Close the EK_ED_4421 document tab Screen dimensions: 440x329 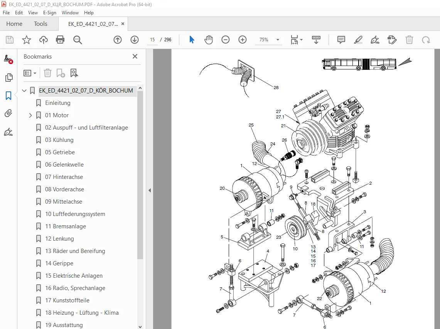tap(123, 24)
